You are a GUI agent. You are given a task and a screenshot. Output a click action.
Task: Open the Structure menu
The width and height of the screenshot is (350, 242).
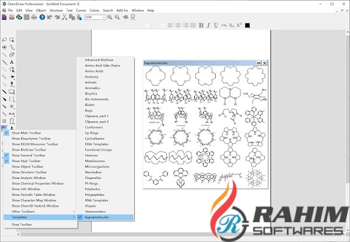point(56,10)
